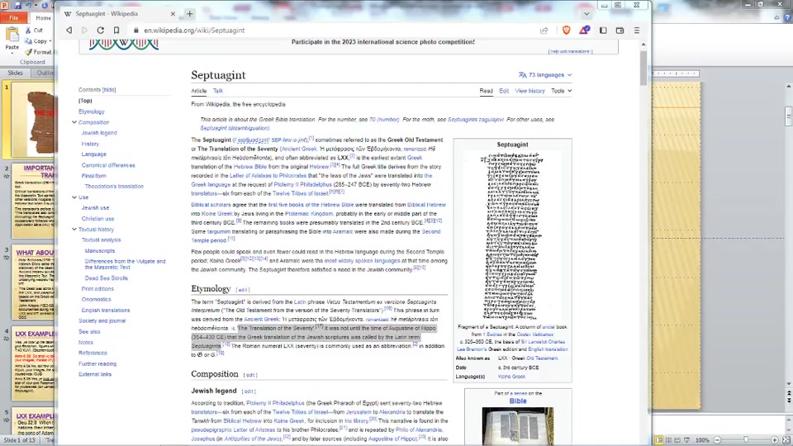Open a new browser tab
This screenshot has height=446, width=793.
189,14
